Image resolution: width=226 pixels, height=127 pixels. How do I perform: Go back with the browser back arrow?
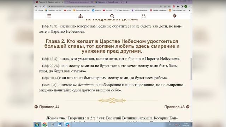[x=36, y=6]
